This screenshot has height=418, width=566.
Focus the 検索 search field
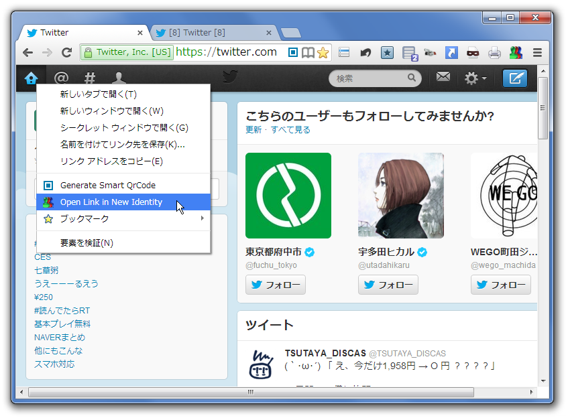375,78
